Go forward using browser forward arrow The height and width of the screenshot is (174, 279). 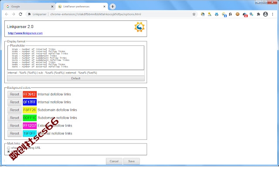[x=14, y=14]
